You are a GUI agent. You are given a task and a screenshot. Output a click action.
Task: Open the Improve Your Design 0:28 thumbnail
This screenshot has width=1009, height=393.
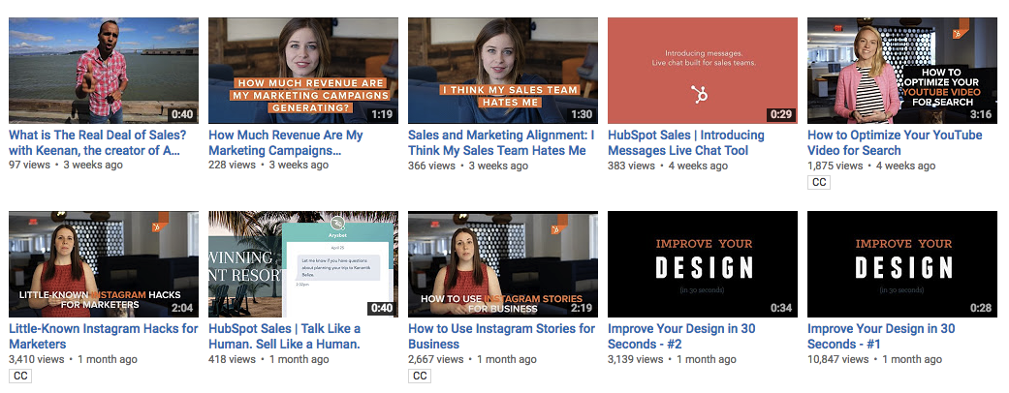pyautogui.click(x=902, y=264)
